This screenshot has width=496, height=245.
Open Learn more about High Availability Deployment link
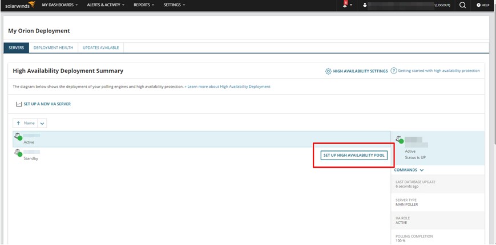tap(229, 87)
